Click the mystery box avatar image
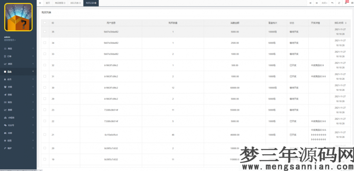Image resolution: width=354 pixels, height=171 pixels. pyautogui.click(x=18, y=17)
